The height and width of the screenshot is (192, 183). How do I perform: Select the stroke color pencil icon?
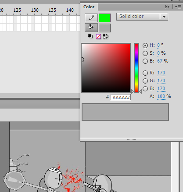pyautogui.click(x=91, y=18)
